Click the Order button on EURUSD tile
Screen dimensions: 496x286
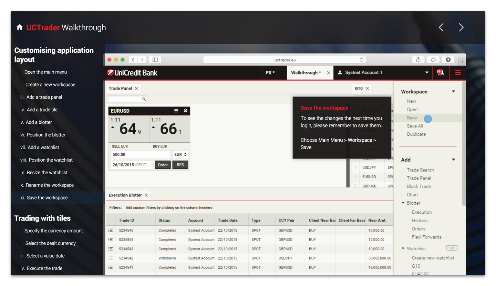tap(163, 165)
